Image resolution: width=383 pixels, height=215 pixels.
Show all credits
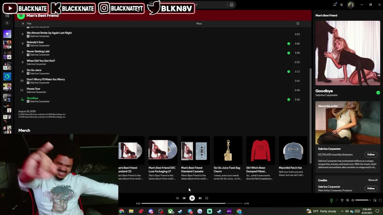click(x=373, y=180)
